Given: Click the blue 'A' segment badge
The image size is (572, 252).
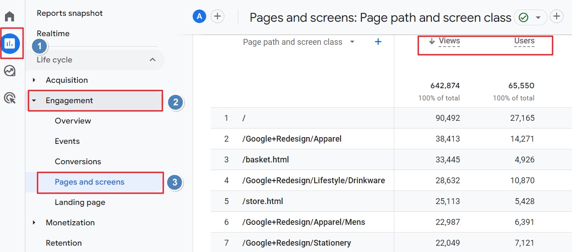Looking at the screenshot, I should [199, 17].
